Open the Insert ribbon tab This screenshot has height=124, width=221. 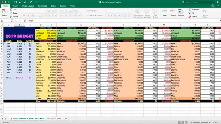tap(15, 6)
